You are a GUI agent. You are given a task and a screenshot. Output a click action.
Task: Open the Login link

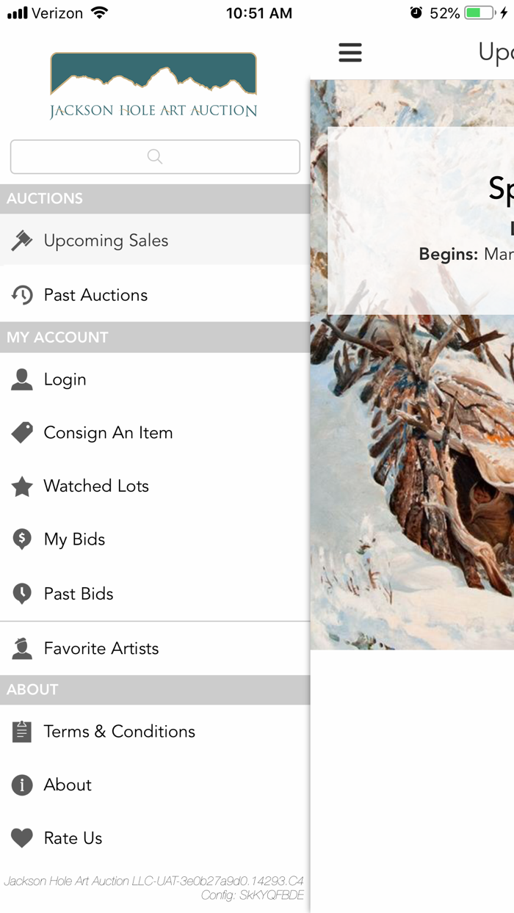(x=65, y=379)
